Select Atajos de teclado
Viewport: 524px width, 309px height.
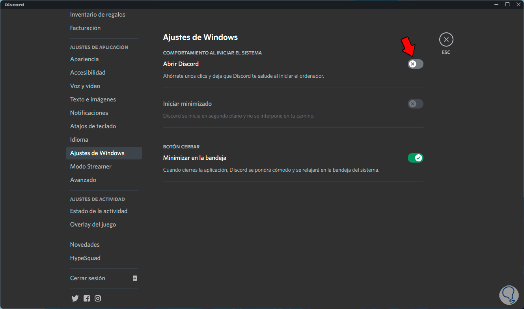coord(104,126)
